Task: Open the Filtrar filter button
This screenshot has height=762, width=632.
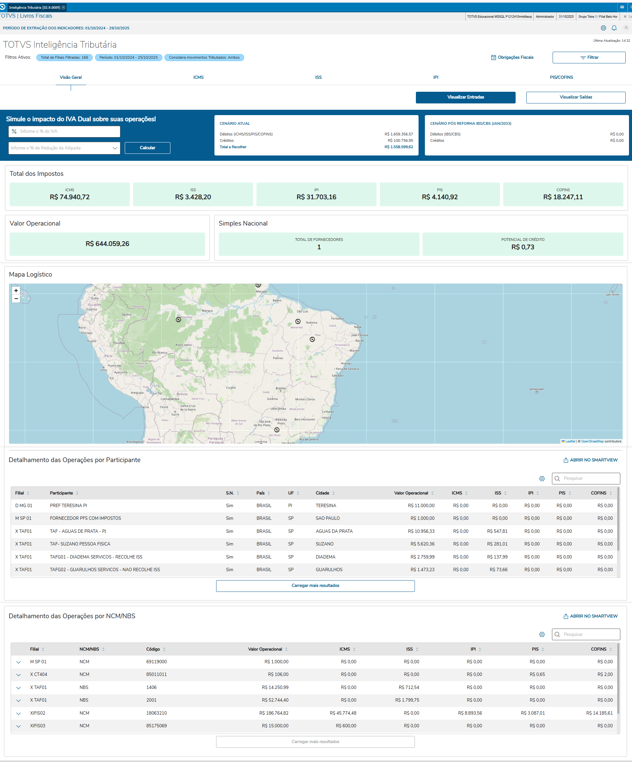Action: pyautogui.click(x=589, y=57)
